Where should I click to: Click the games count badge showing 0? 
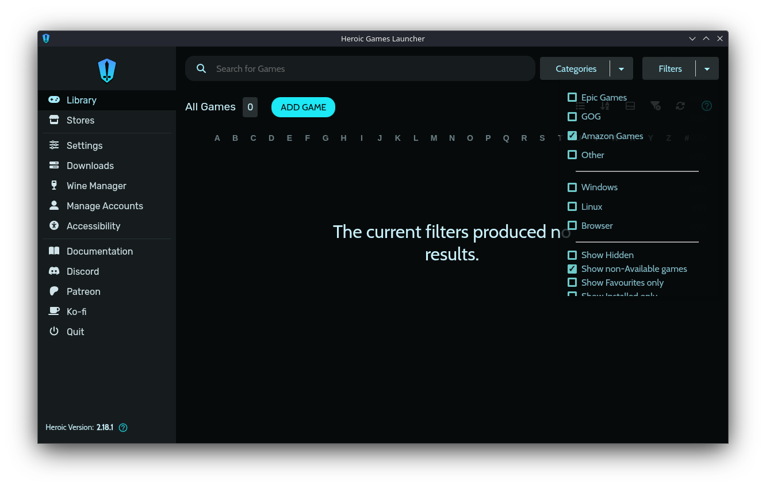tap(250, 107)
